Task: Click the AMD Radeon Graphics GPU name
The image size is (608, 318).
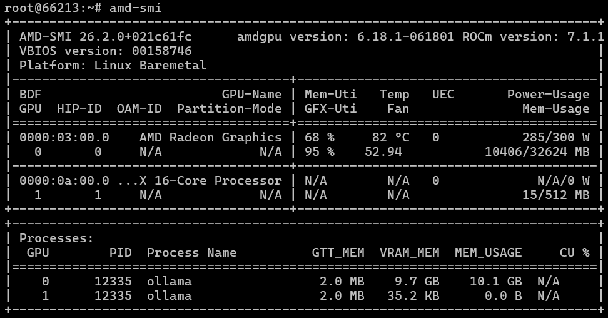Action: (210, 137)
